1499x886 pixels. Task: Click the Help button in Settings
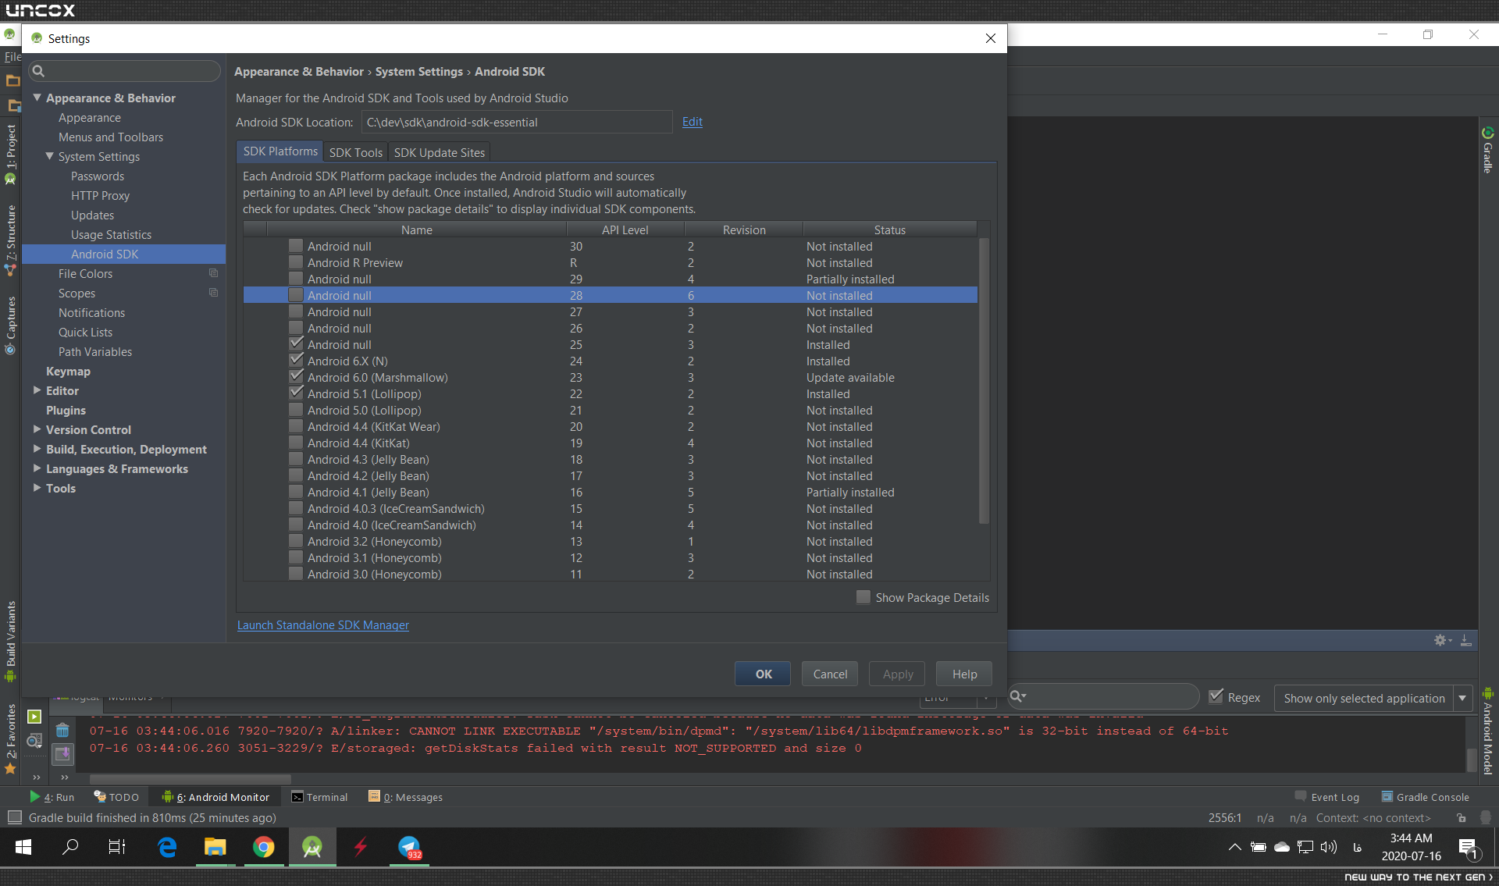pos(964,674)
